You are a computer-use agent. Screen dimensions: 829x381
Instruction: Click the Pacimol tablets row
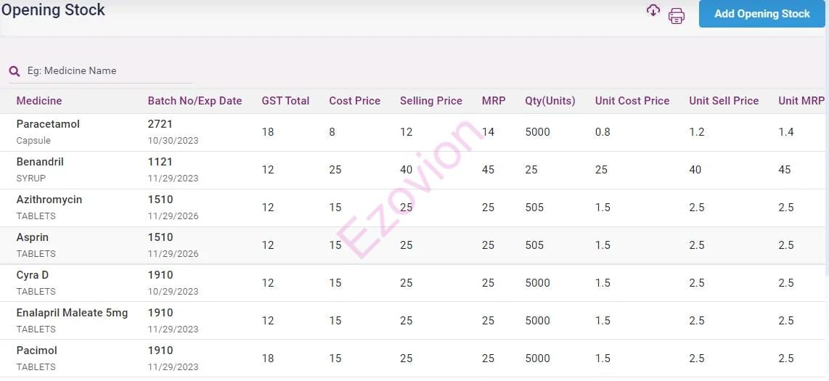(x=36, y=351)
